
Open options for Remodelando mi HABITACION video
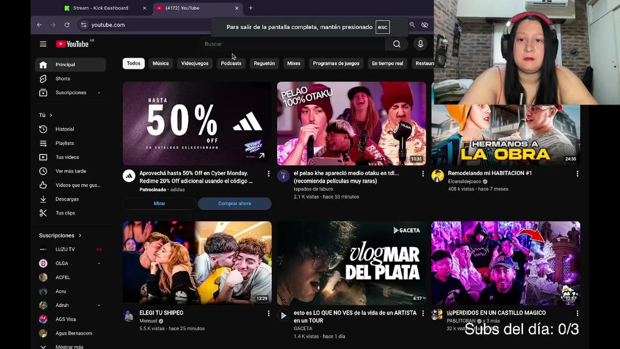pyautogui.click(x=577, y=174)
